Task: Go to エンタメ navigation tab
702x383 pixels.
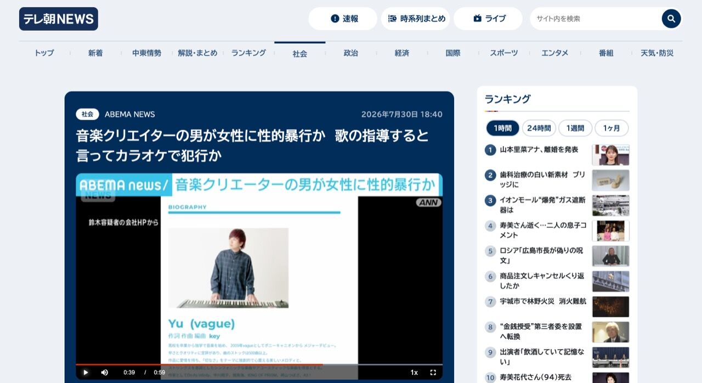Action: click(555, 53)
